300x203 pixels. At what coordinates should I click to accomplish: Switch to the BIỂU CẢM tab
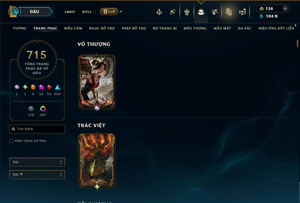[x=73, y=28]
